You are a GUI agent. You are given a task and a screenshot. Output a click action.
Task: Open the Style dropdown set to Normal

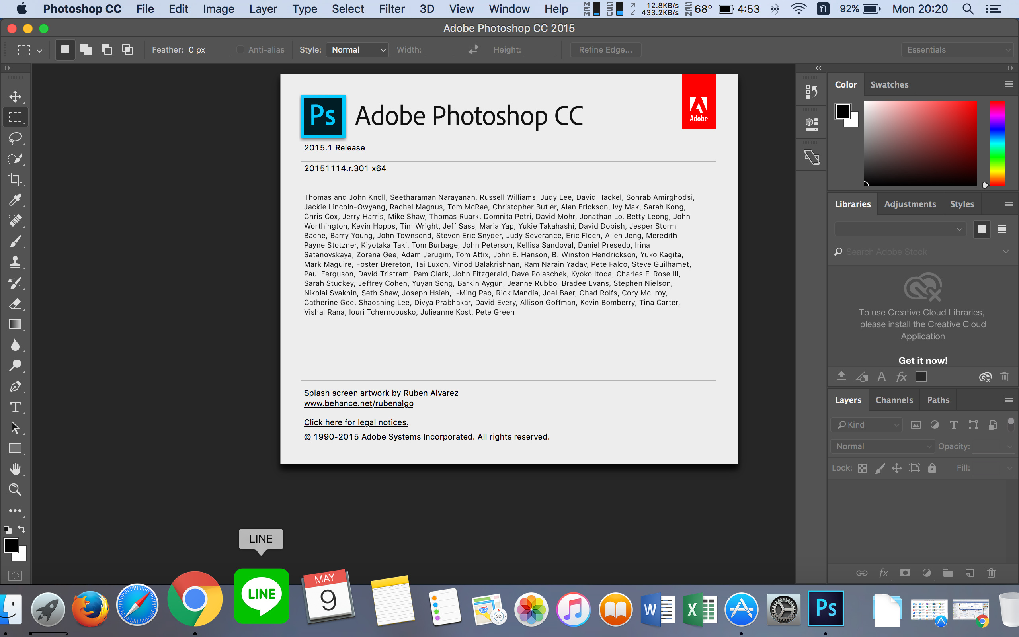click(357, 50)
